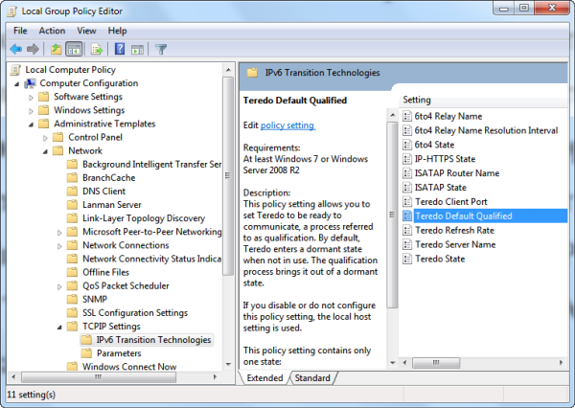Click the Export List toolbar icon
This screenshot has height=408, width=575.
pyautogui.click(x=97, y=49)
